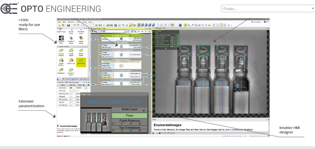Switch to the outImage preview tab
This screenshot has height=149, width=315.
click(x=159, y=29)
